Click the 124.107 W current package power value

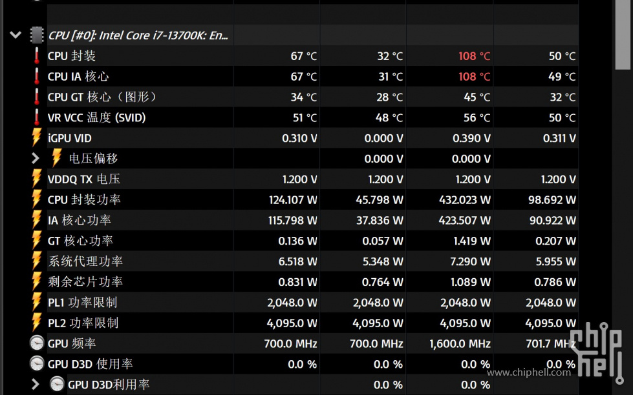293,200
